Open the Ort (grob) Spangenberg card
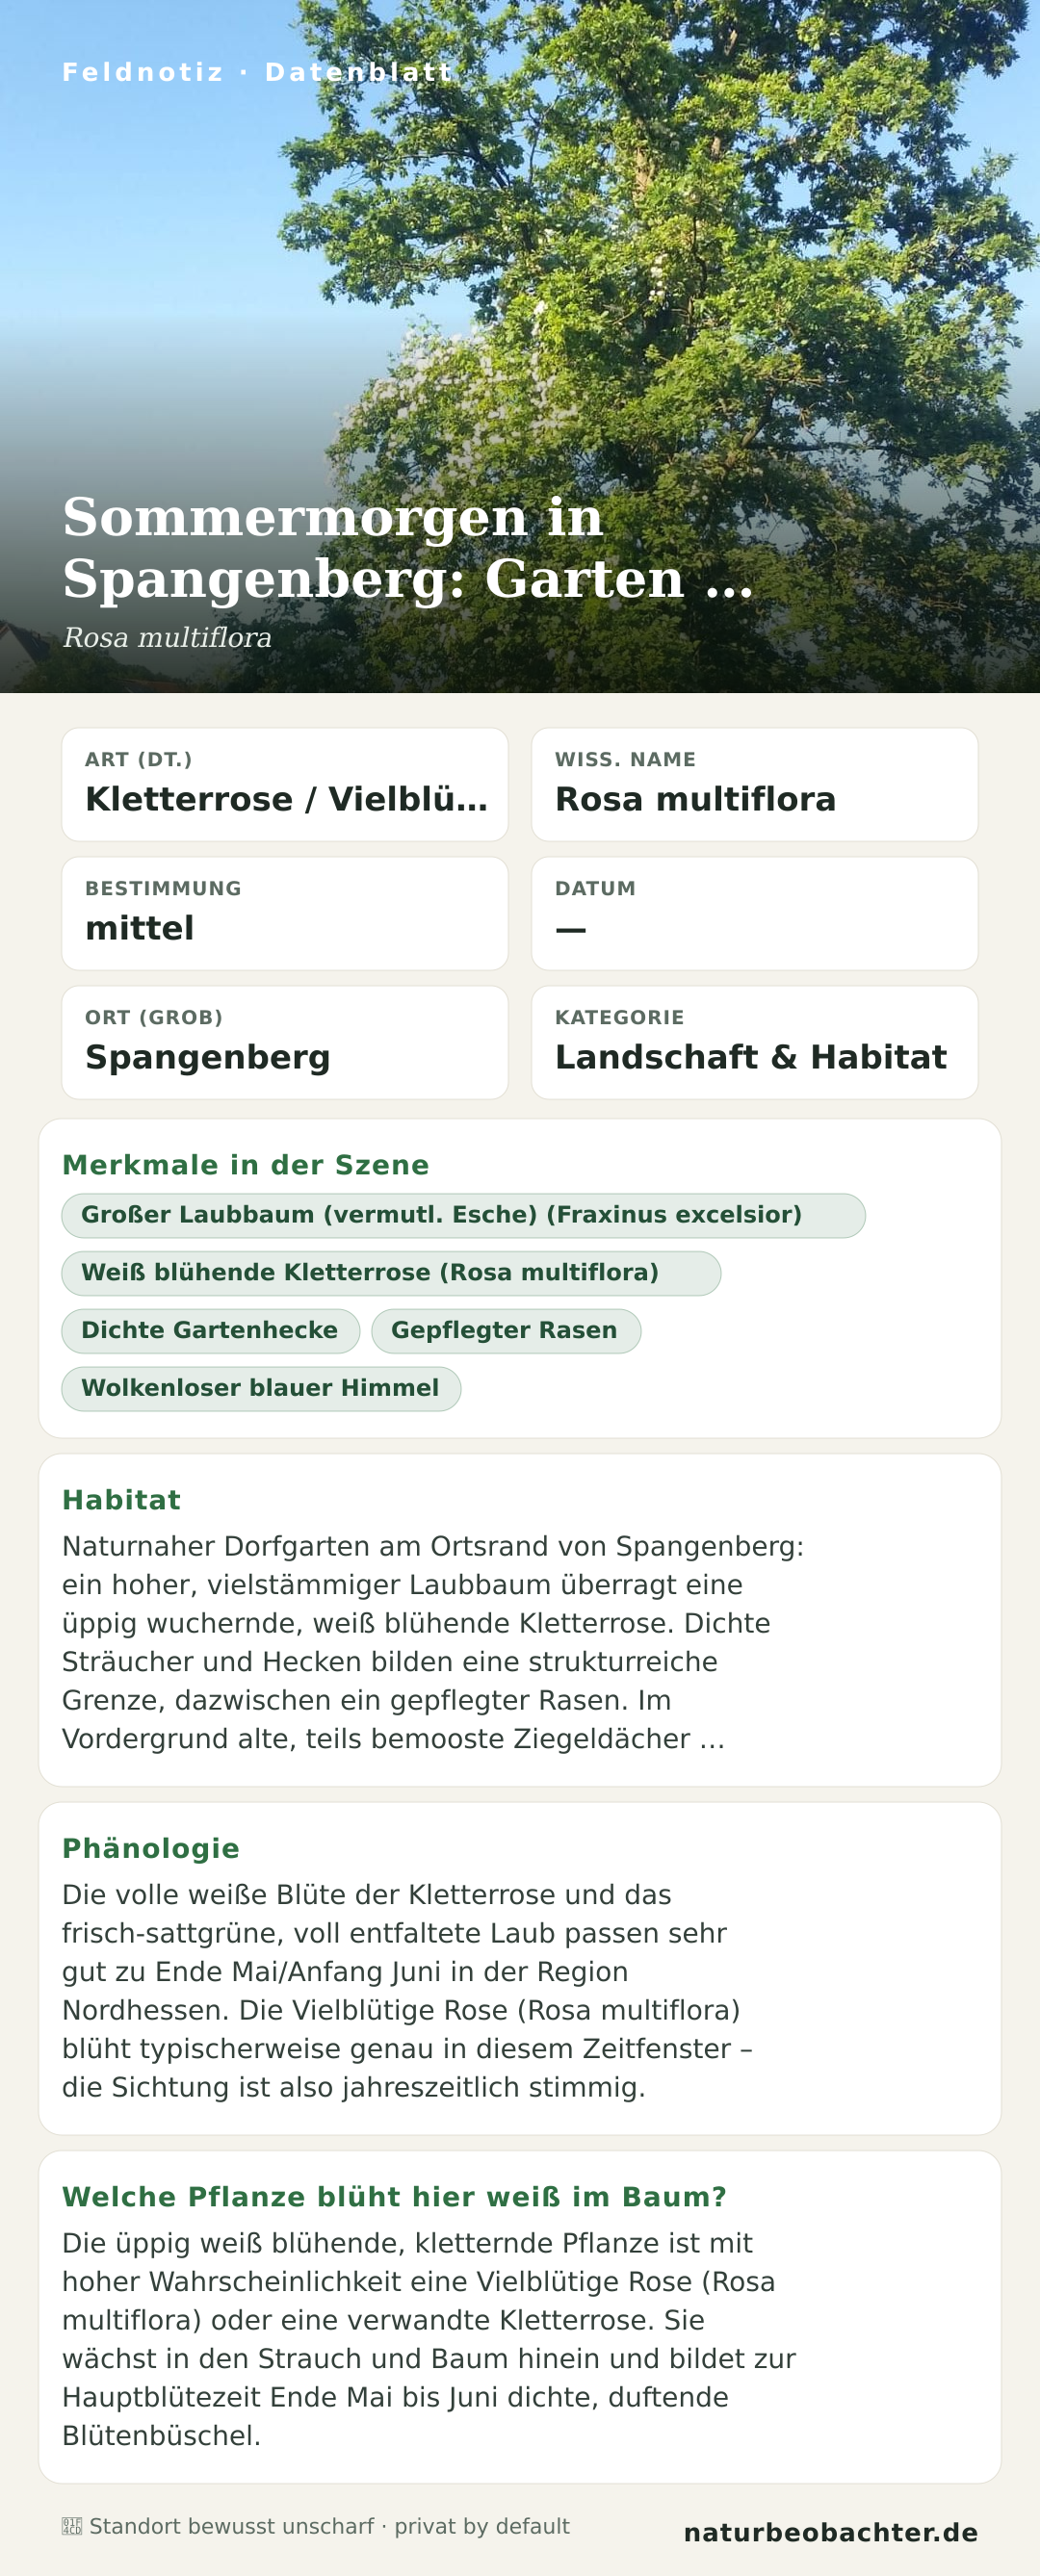Screen dimensions: 1040x2576 coord(285,1043)
